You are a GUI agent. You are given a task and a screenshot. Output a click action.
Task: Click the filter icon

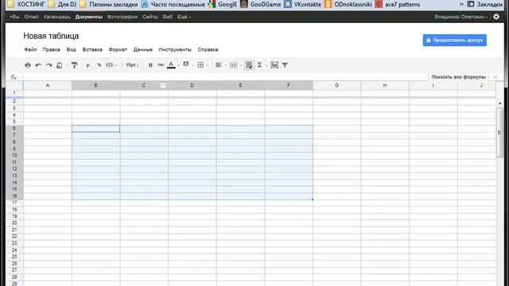click(x=285, y=65)
